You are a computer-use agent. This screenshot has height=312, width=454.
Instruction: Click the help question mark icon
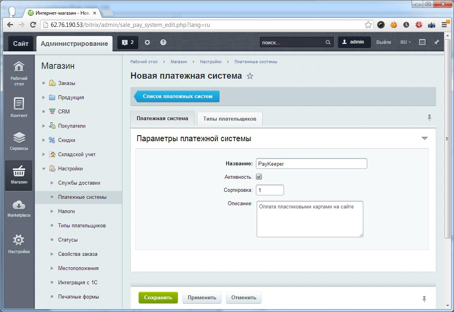coord(163,42)
